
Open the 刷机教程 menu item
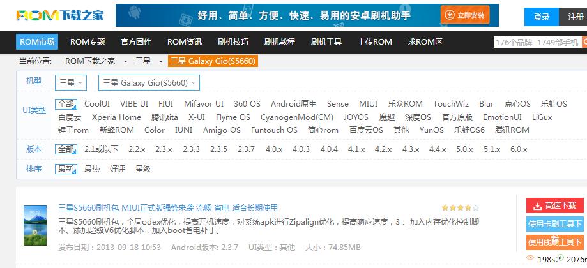click(279, 42)
